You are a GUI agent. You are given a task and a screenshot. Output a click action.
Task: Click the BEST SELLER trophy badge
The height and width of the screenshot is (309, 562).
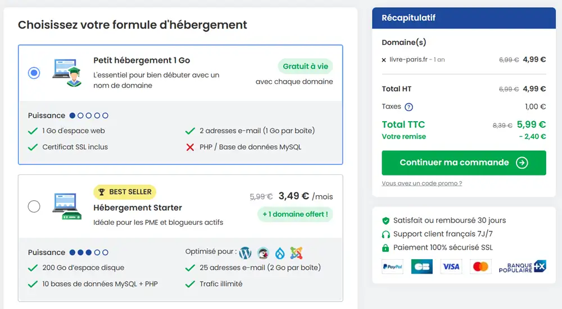125,192
